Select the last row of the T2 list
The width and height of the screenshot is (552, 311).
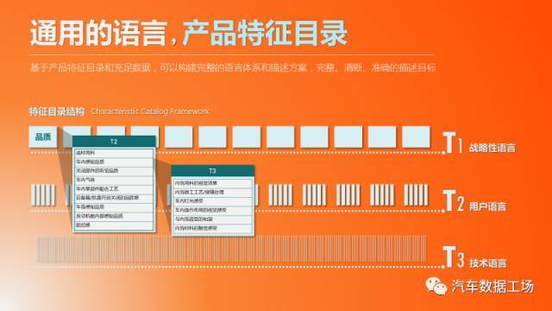pos(114,225)
